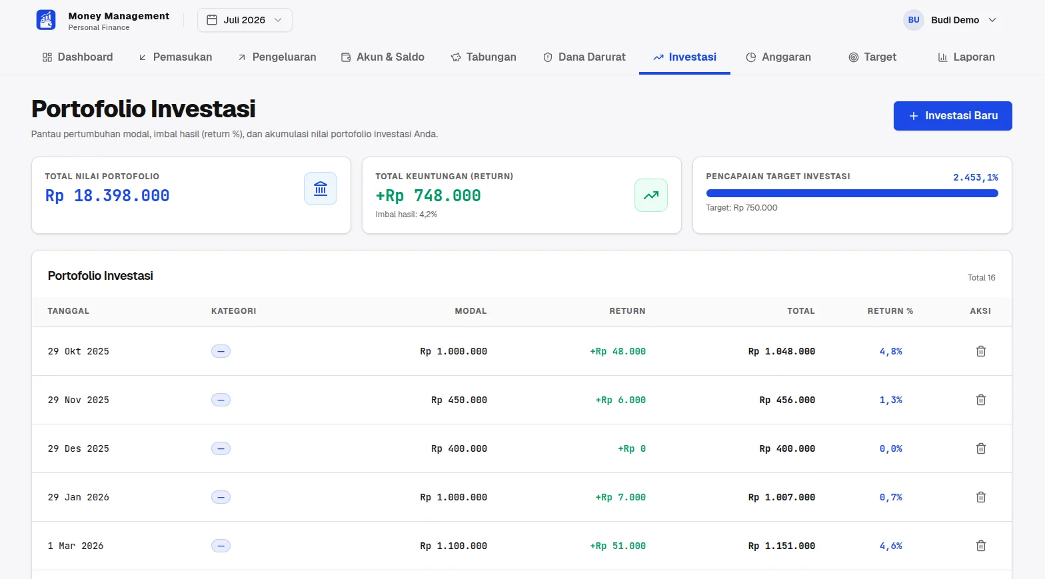Viewport: 1045px width, 579px height.
Task: Click the Money Management app logo
Action: click(46, 20)
